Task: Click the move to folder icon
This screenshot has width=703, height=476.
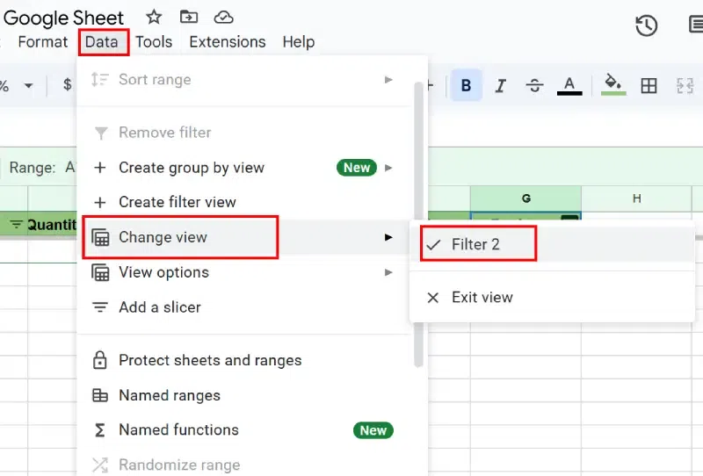Action: 188,17
